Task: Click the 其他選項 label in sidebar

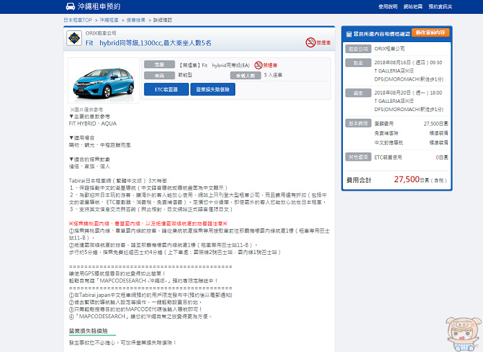Action: tap(358, 157)
